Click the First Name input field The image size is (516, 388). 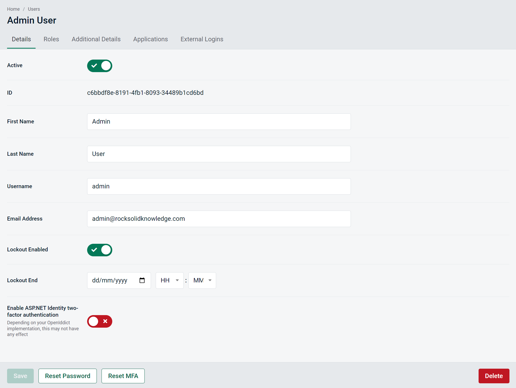(x=219, y=121)
